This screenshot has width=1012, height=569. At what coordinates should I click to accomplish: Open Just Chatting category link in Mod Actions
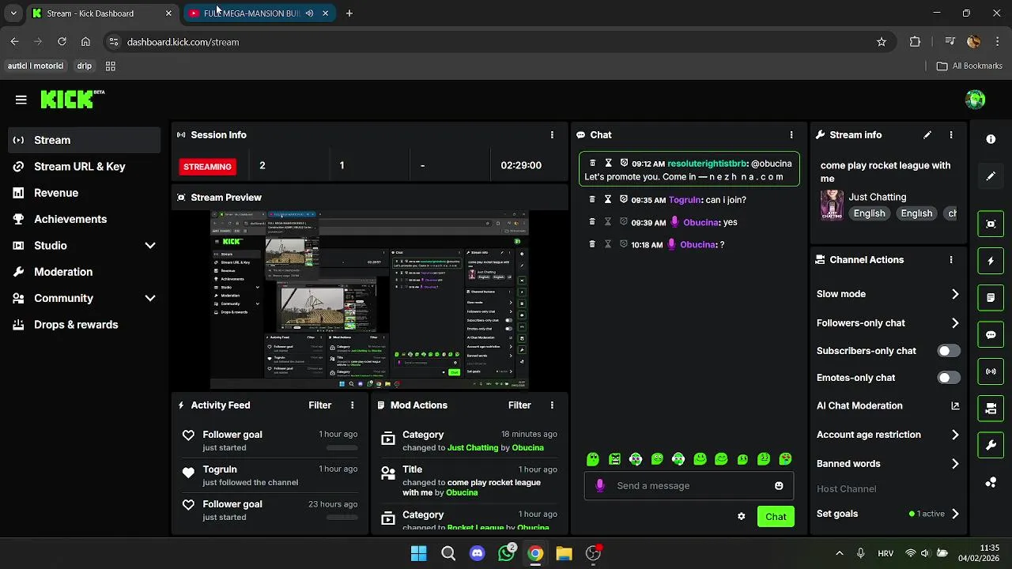coord(473,448)
